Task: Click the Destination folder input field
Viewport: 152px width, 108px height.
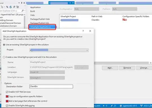Action: point(51,87)
